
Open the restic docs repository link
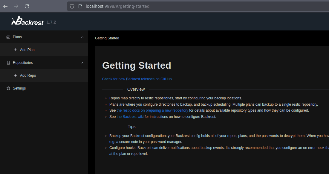click(152, 110)
